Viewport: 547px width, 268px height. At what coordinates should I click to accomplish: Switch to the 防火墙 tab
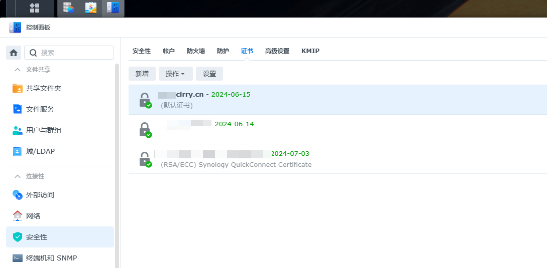(195, 51)
